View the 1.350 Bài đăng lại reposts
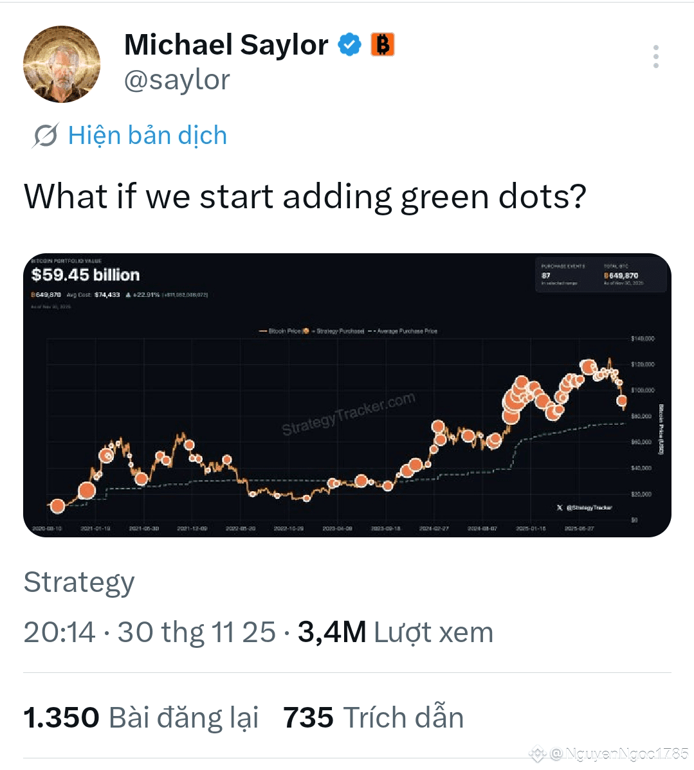This screenshot has width=694, height=770. (141, 717)
